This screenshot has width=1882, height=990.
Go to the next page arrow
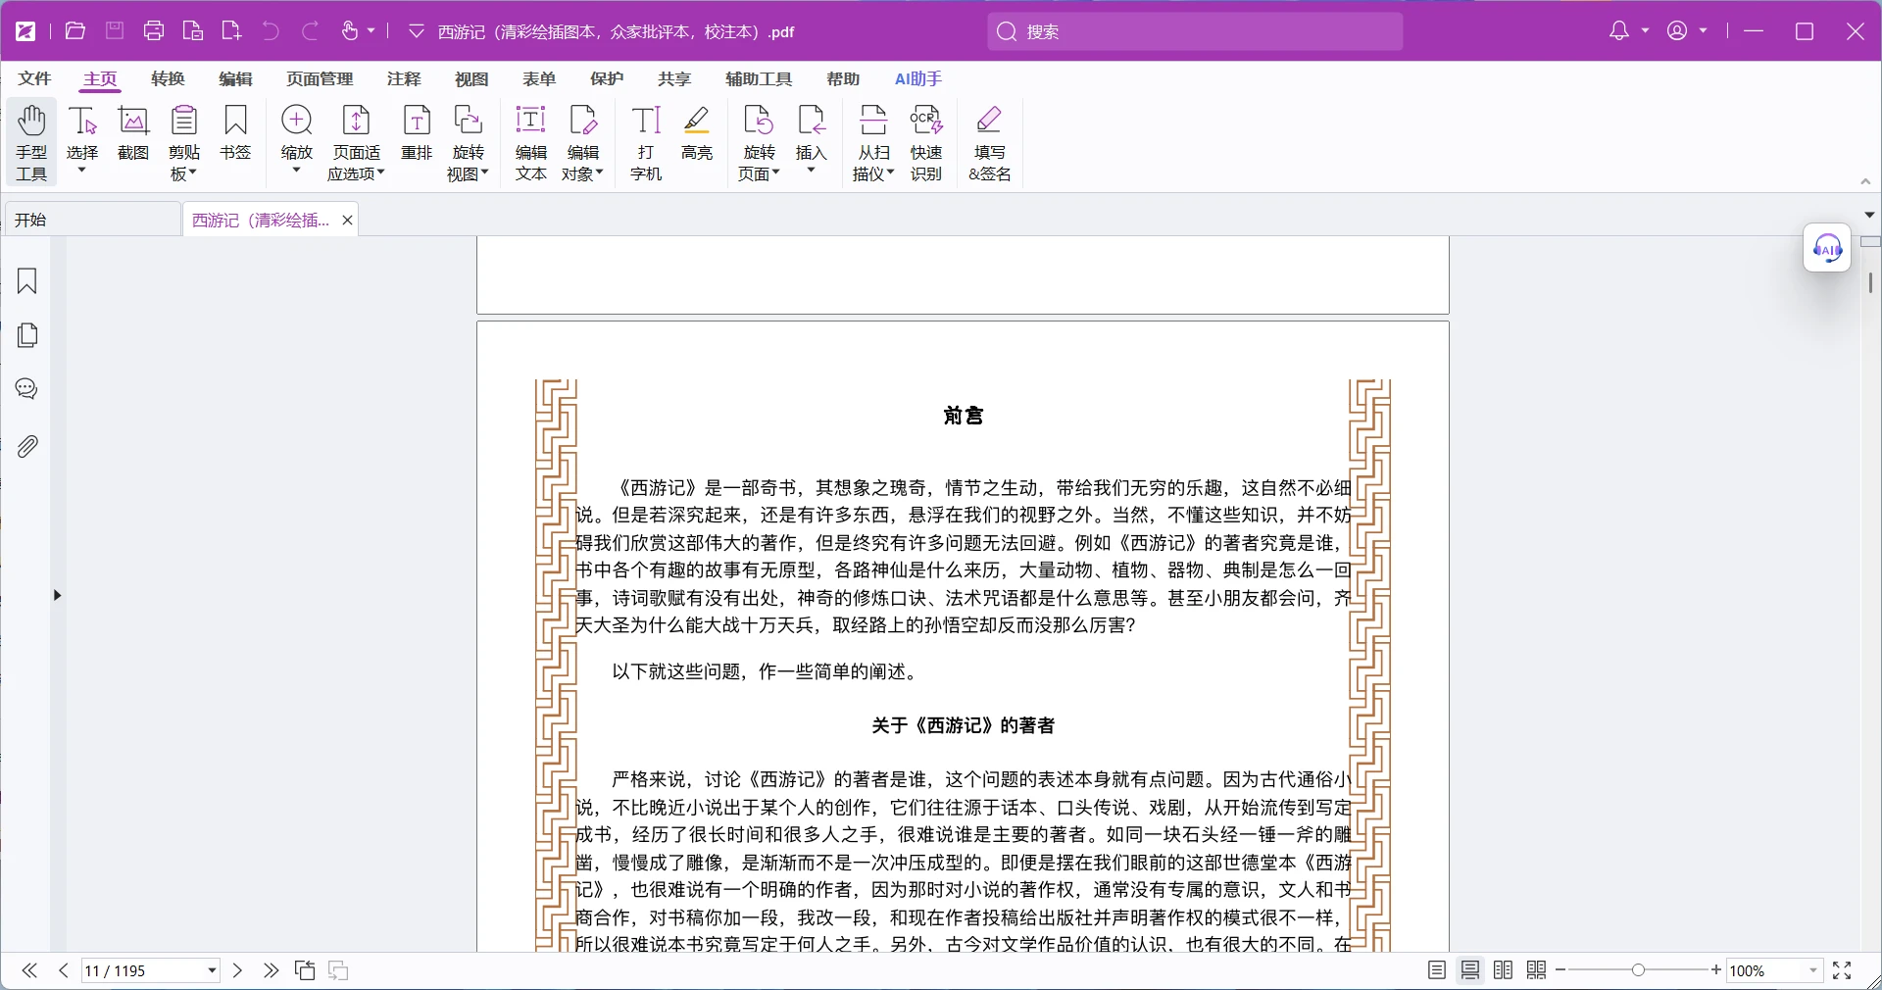[x=237, y=970]
